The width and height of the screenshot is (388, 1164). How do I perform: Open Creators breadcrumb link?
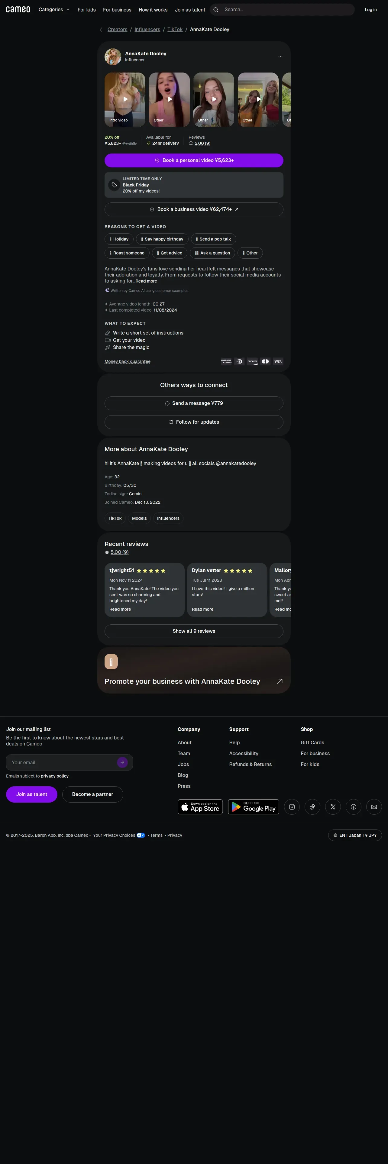[118, 29]
